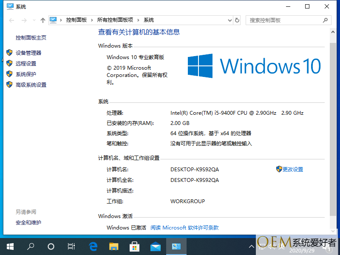Viewport: 340px width, 255px height.
Task: Open 设备管理器 from the left sidebar
Action: [28, 53]
